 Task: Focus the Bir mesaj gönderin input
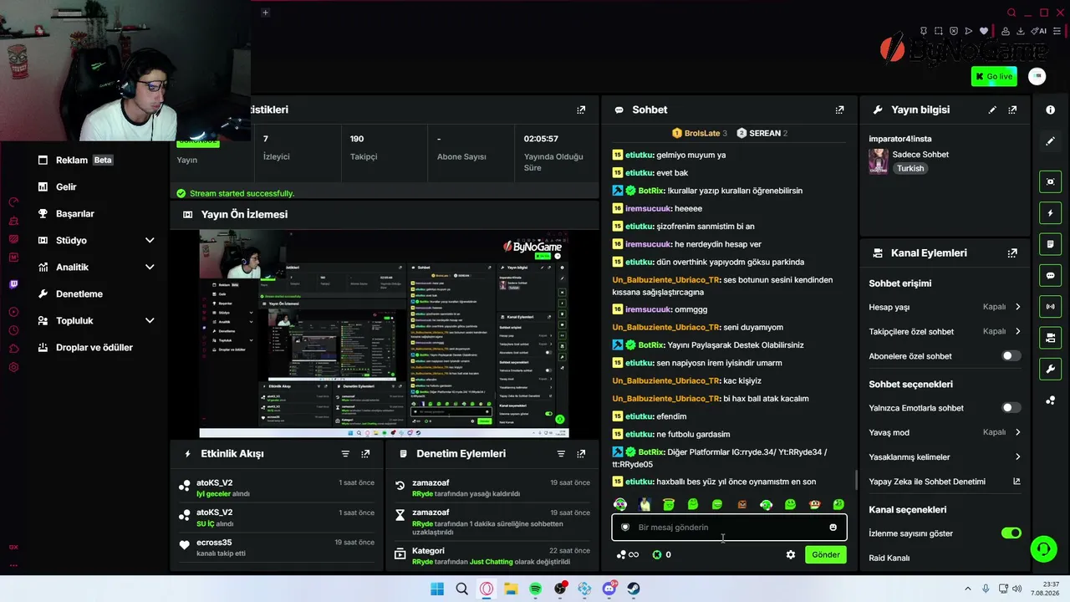click(729, 528)
